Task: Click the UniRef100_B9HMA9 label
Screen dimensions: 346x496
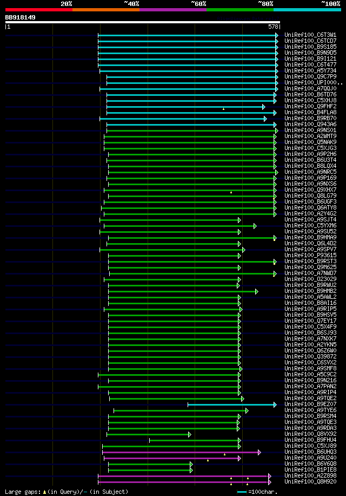Action: tap(310, 238)
